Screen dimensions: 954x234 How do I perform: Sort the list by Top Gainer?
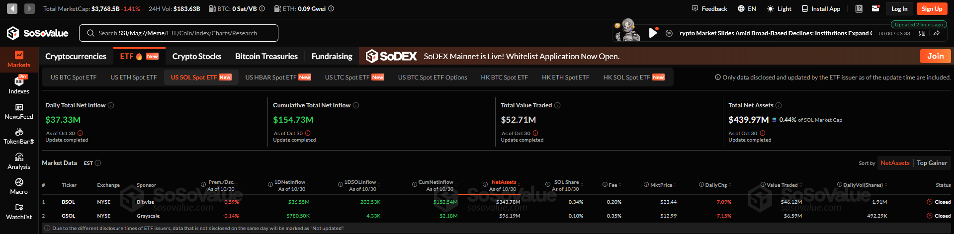pos(932,163)
